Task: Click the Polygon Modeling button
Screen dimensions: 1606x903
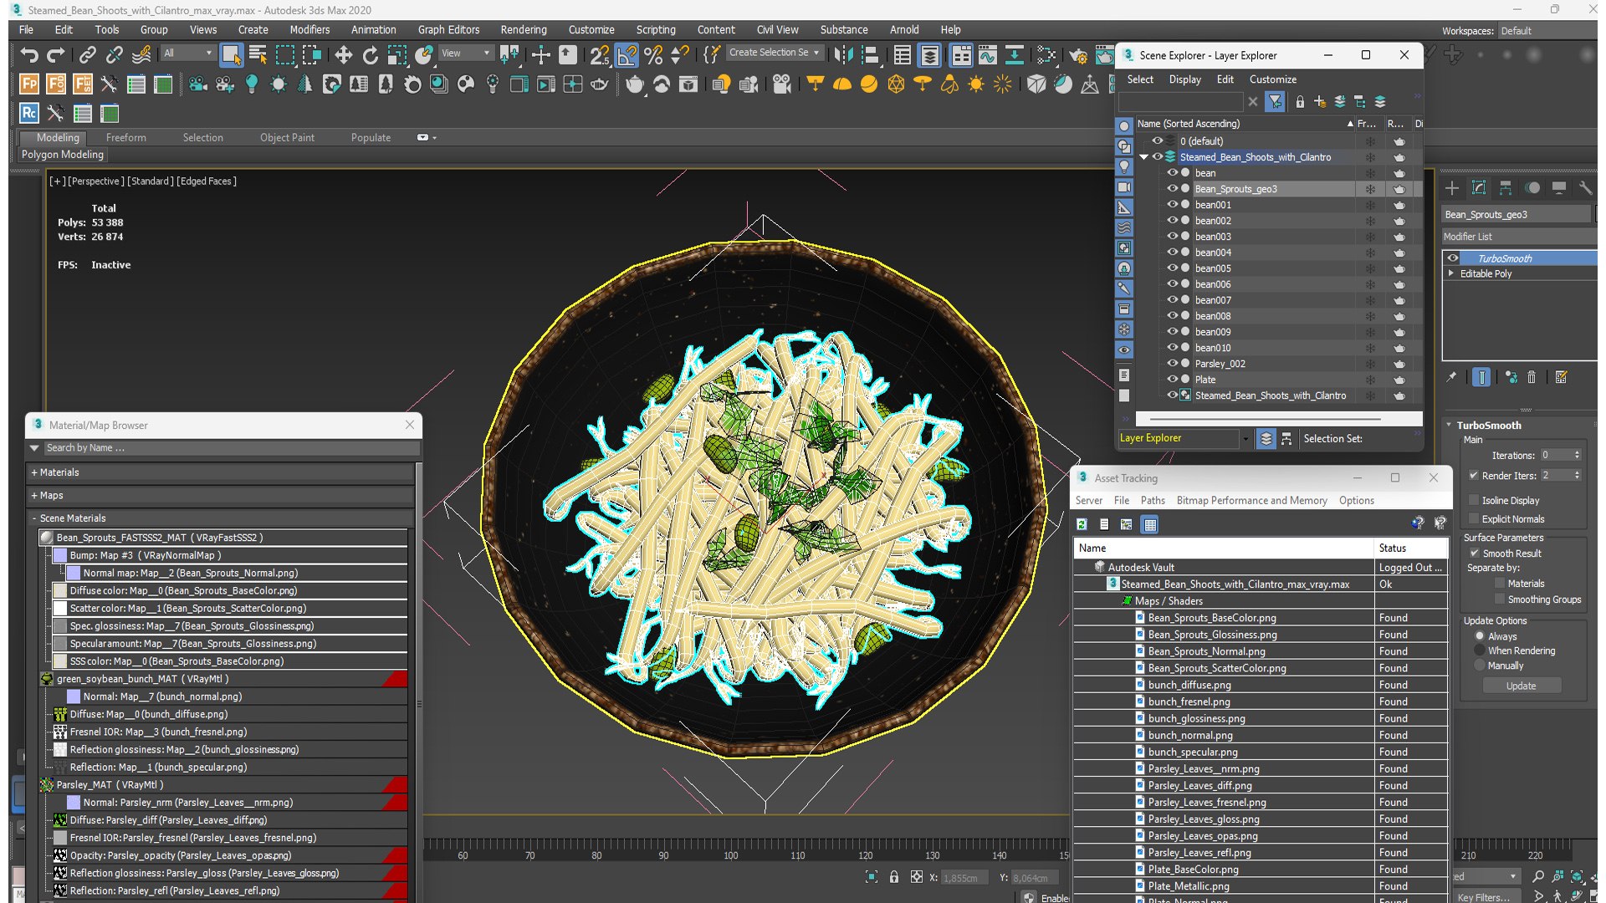Action: [x=63, y=155]
